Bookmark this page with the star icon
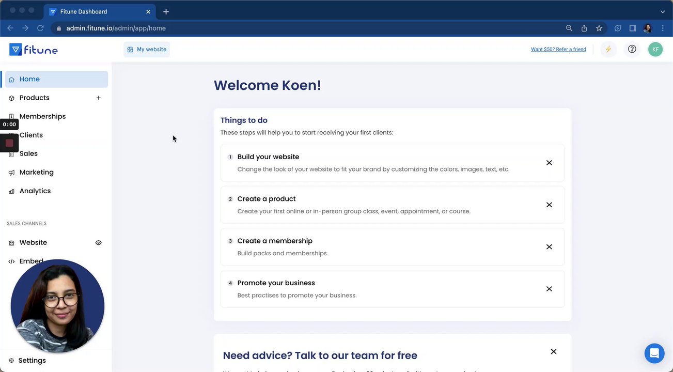This screenshot has height=372, width=673. coord(599,28)
